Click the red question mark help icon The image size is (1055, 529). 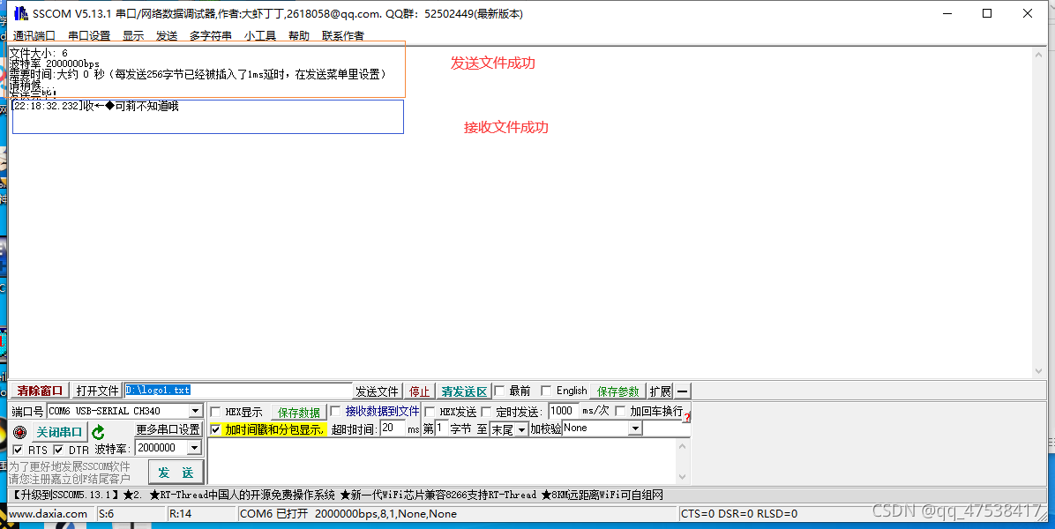click(686, 416)
